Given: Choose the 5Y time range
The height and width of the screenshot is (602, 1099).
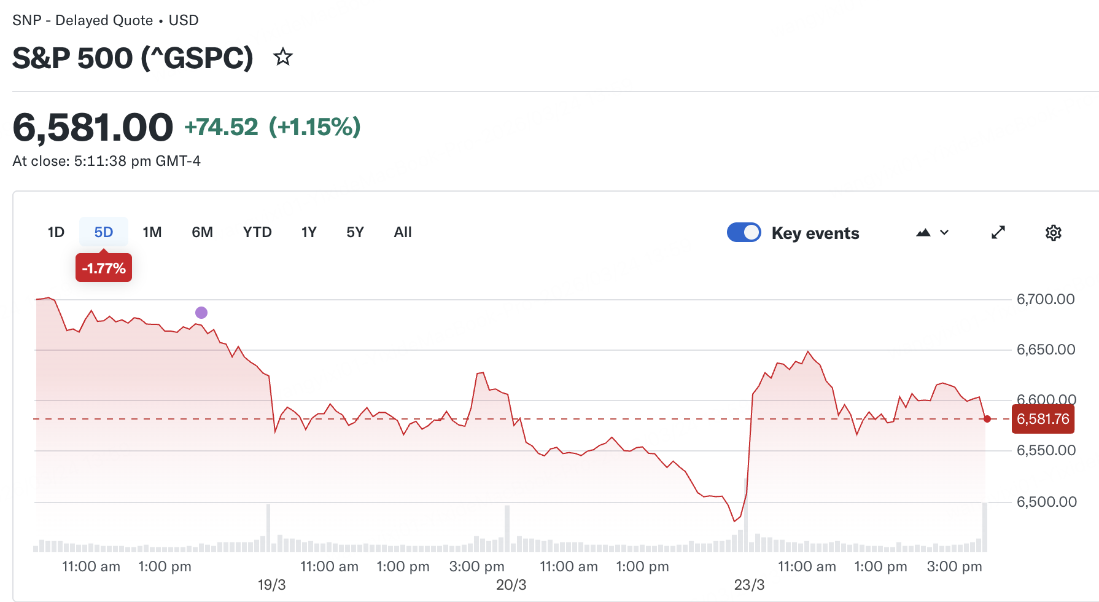Looking at the screenshot, I should click(355, 232).
